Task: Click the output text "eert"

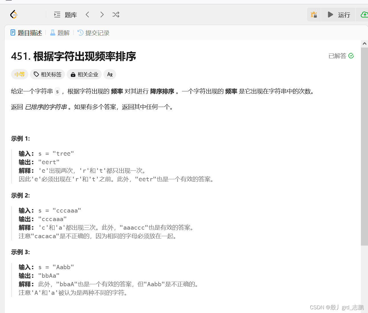Action: [49, 162]
